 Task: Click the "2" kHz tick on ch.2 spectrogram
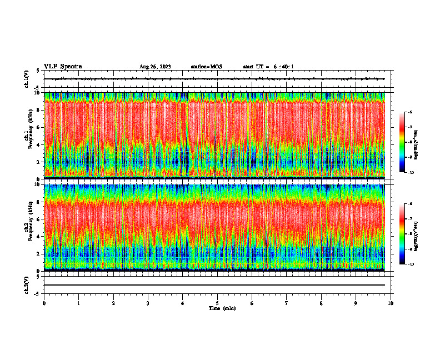pos(39,254)
